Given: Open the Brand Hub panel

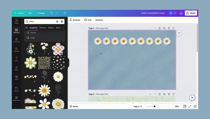Looking at the screenshot, I should point(17,40).
